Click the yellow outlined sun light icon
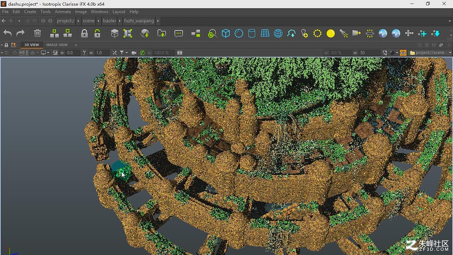 (317, 33)
